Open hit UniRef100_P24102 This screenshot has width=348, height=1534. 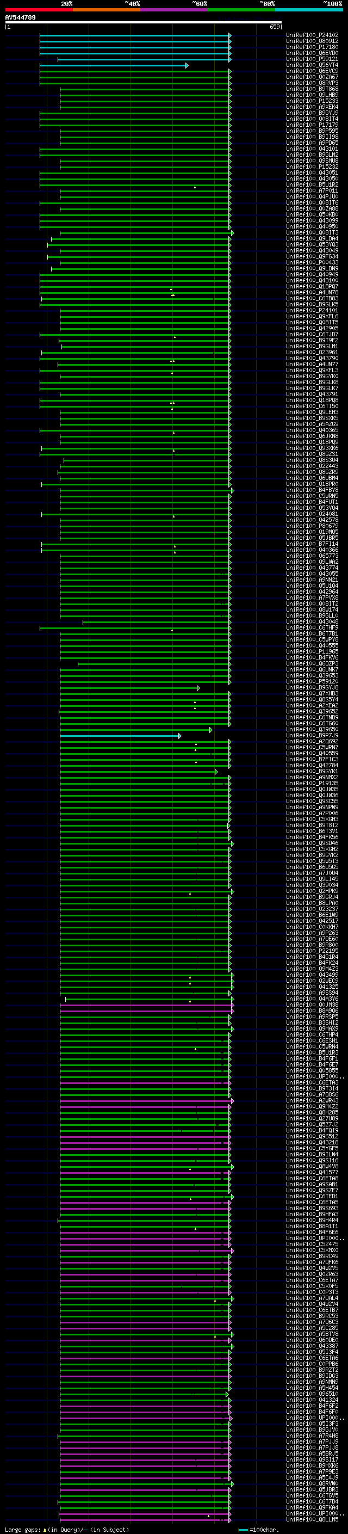(312, 35)
